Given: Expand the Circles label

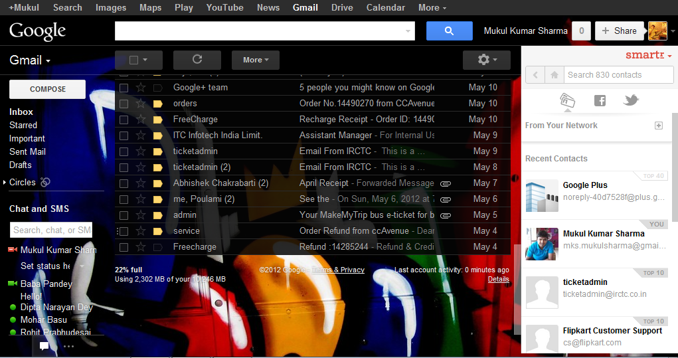Looking at the screenshot, I should pos(5,183).
